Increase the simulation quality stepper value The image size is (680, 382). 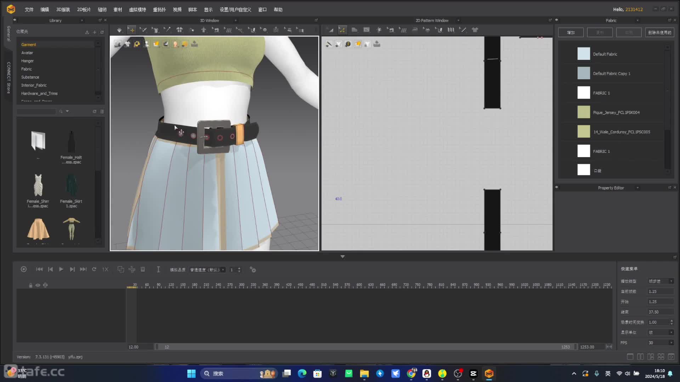tap(239, 268)
